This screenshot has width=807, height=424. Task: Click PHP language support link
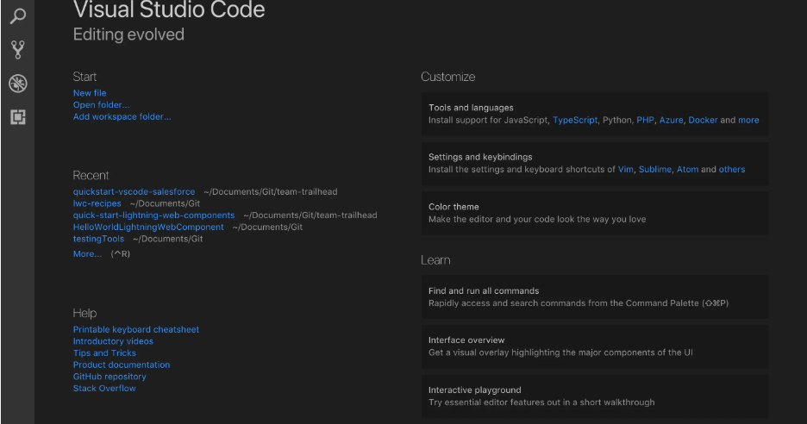click(x=645, y=120)
